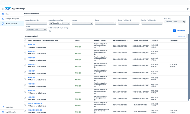Click the Sender Participant ID column header

pos(141,40)
